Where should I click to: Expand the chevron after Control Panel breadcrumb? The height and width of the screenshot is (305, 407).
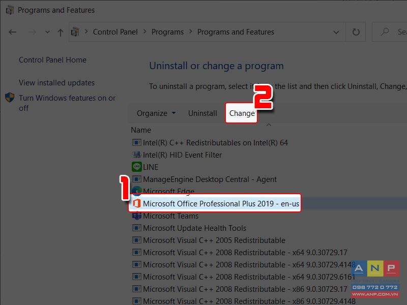click(x=145, y=32)
